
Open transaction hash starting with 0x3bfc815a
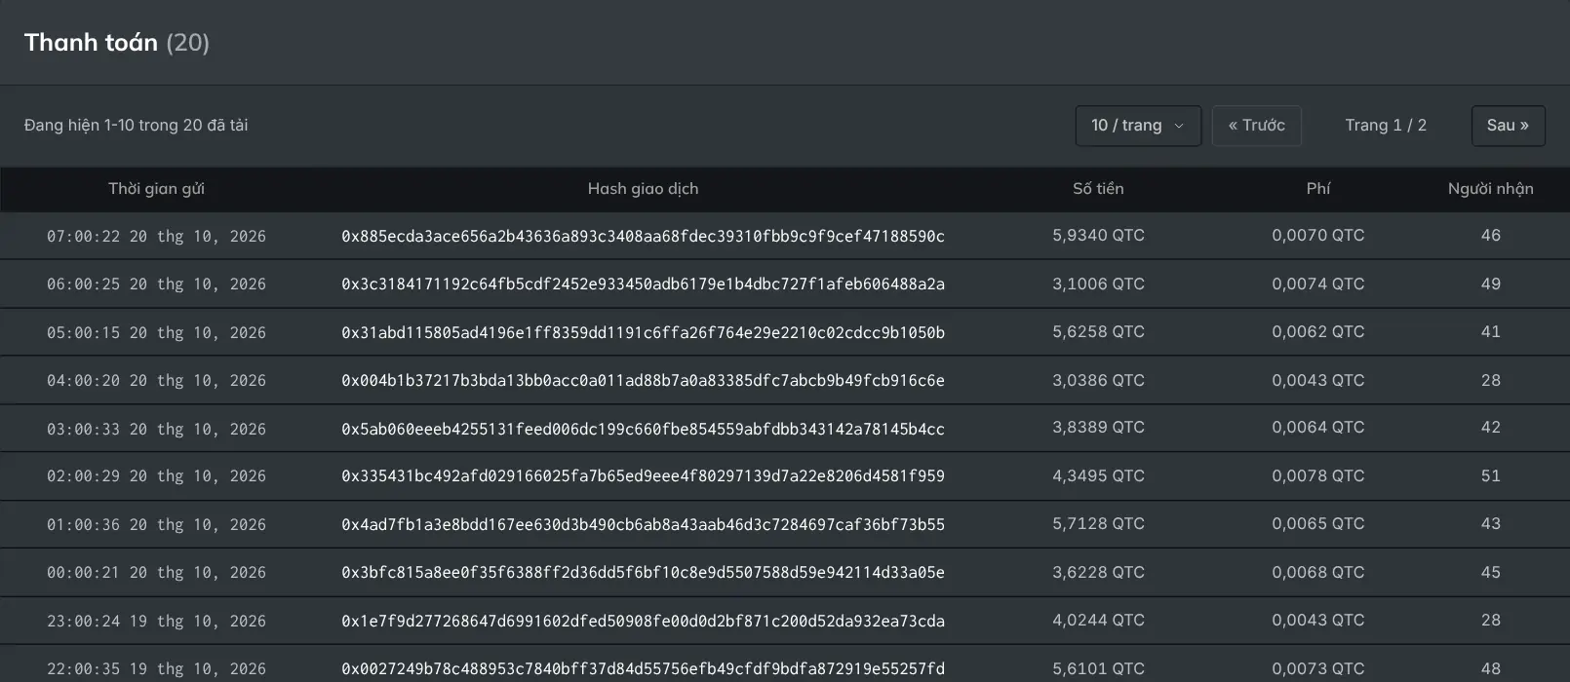point(643,573)
